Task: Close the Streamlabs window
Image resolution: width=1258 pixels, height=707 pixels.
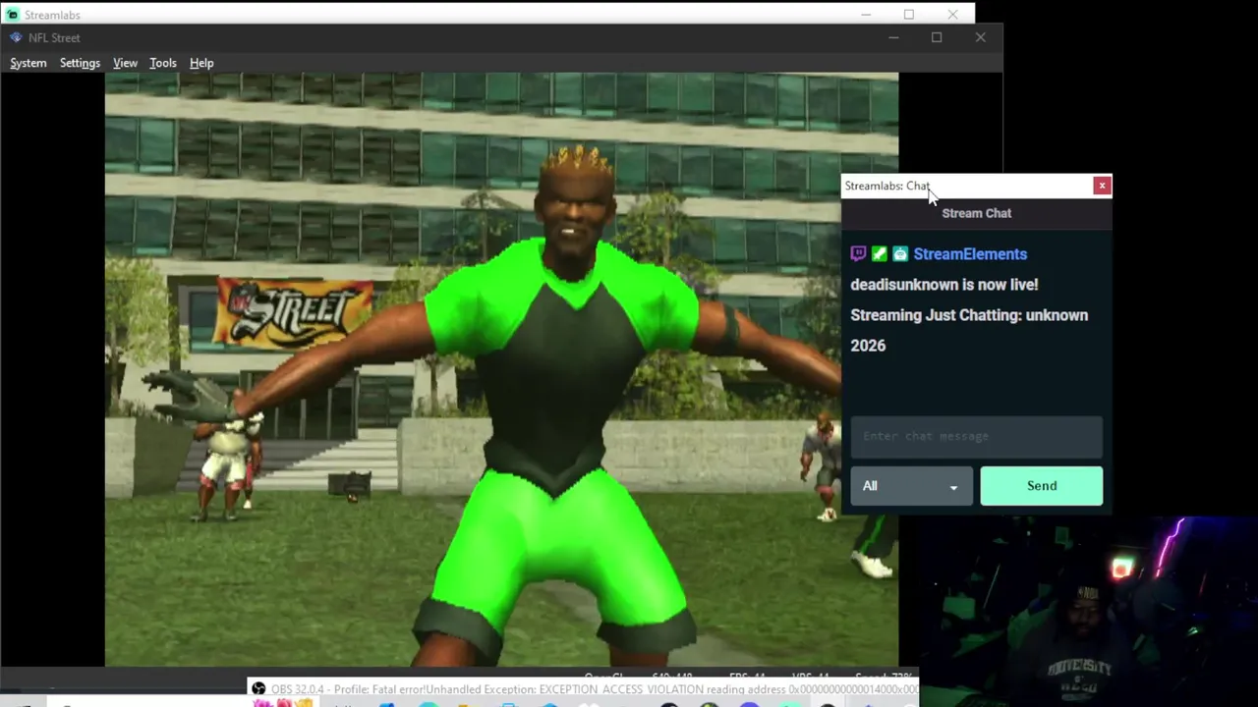Action: pos(952,15)
